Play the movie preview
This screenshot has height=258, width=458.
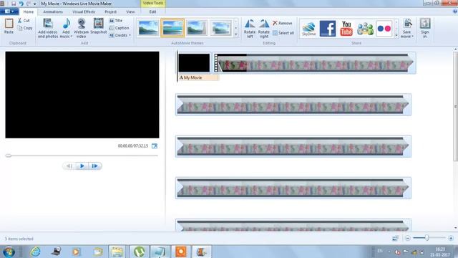[82, 166]
